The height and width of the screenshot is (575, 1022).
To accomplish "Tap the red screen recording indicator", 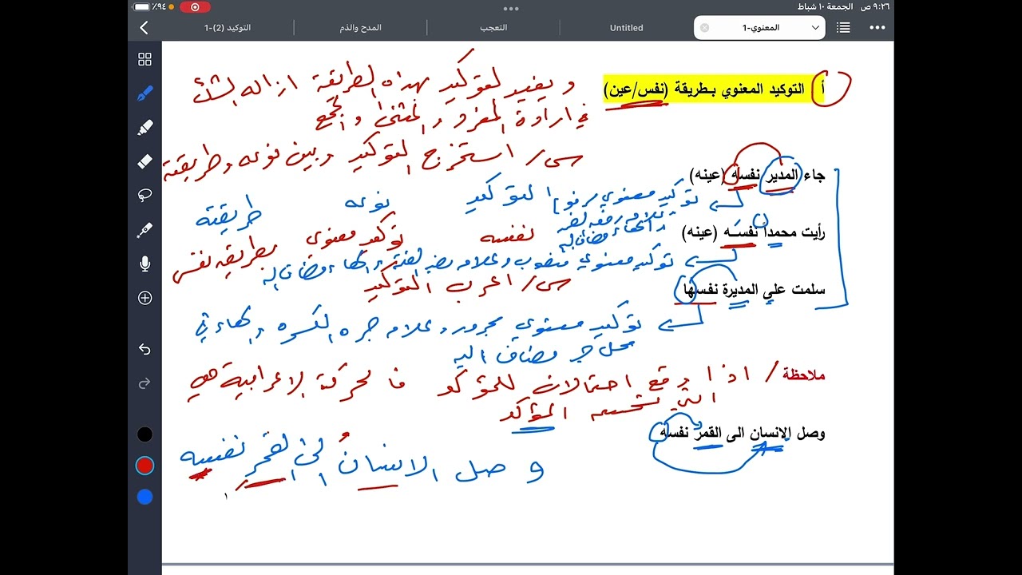I will [x=196, y=7].
